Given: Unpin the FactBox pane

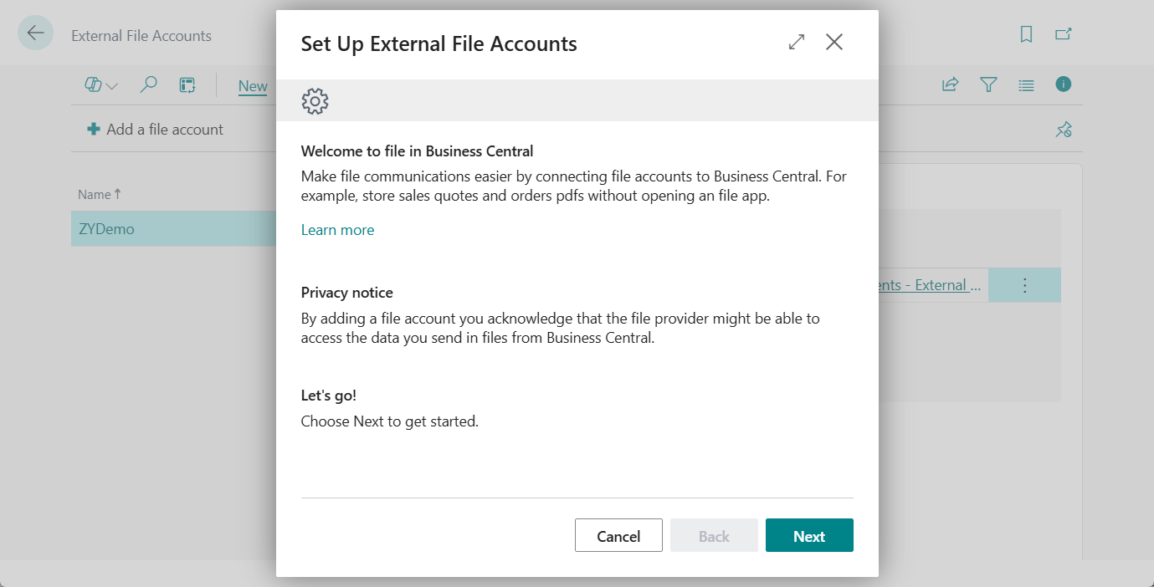Looking at the screenshot, I should pyautogui.click(x=1063, y=130).
